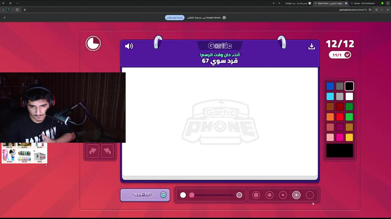This screenshot has width=391, height=219.
Task: Click the product ad thumbnails
Action: click(24, 153)
